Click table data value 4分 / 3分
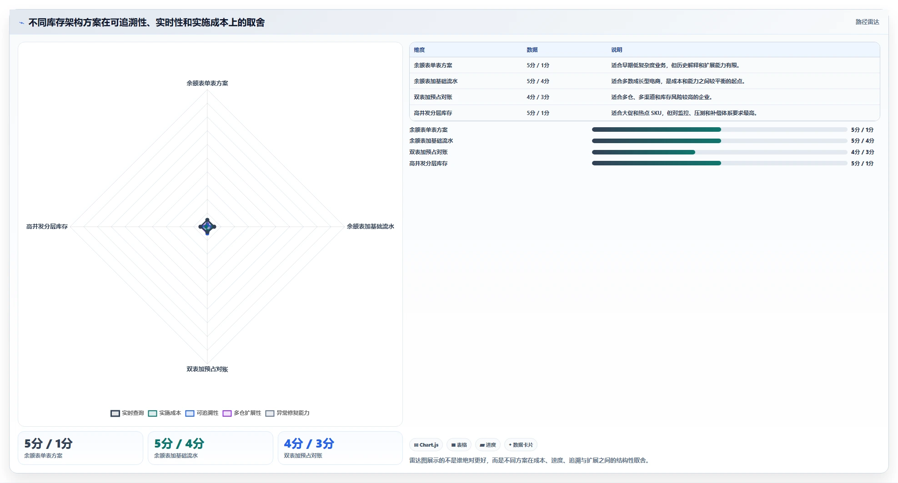Screen dimensions: 898x483 538,97
